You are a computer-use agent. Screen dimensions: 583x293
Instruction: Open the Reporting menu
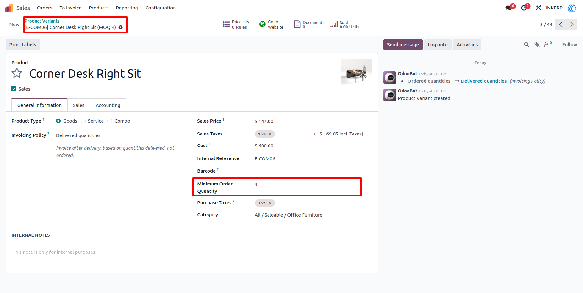(127, 8)
